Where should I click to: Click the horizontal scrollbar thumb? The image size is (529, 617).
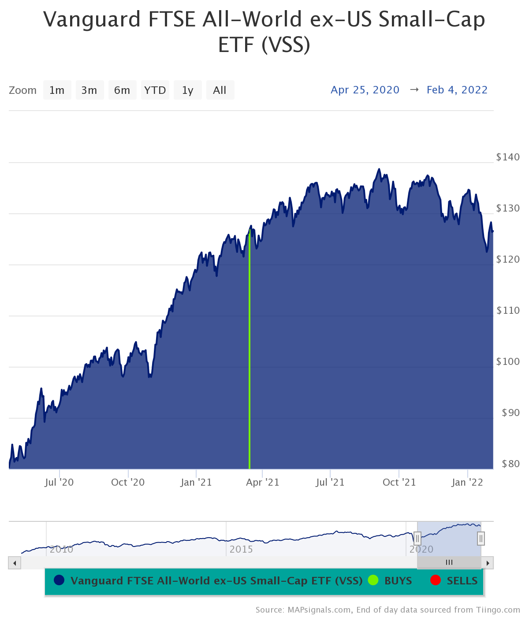(x=449, y=563)
